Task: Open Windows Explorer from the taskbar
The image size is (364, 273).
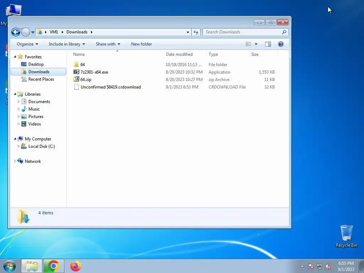Action: click(32, 266)
